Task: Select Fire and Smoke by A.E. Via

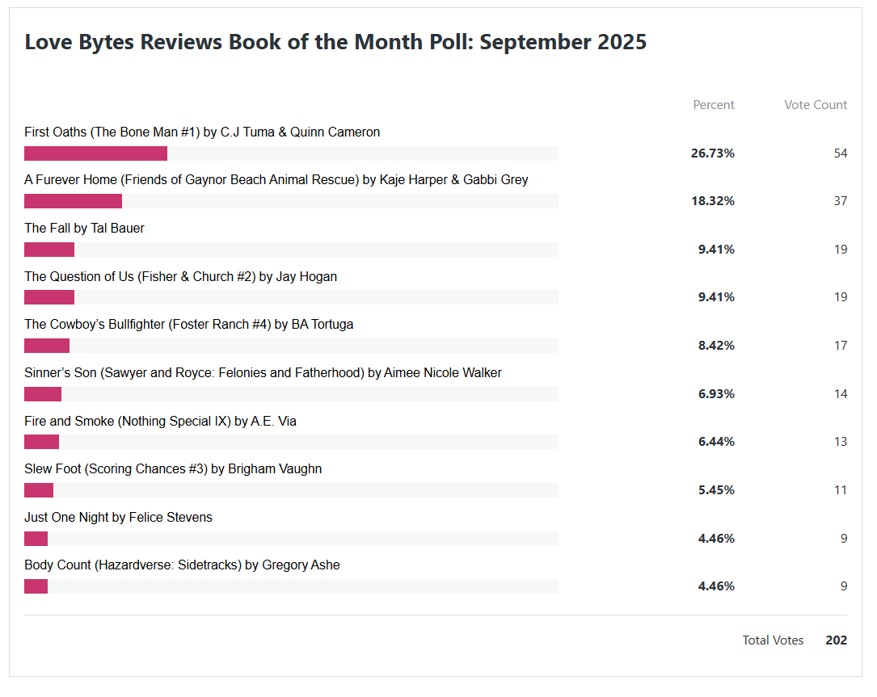Action: pos(160,421)
